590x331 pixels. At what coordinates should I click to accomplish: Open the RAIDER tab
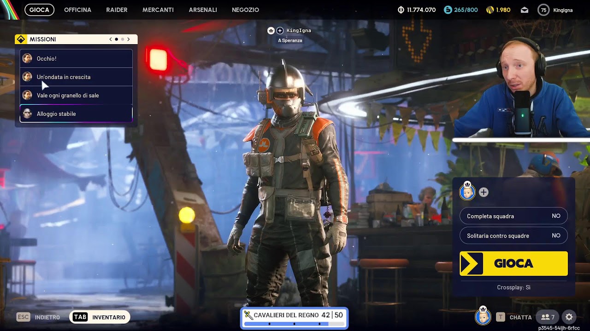[117, 10]
